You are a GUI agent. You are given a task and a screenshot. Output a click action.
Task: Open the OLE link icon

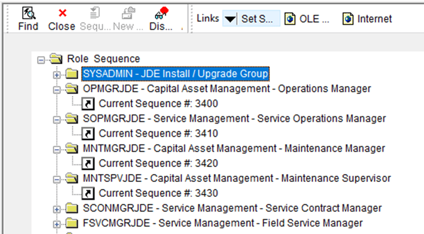290,19
